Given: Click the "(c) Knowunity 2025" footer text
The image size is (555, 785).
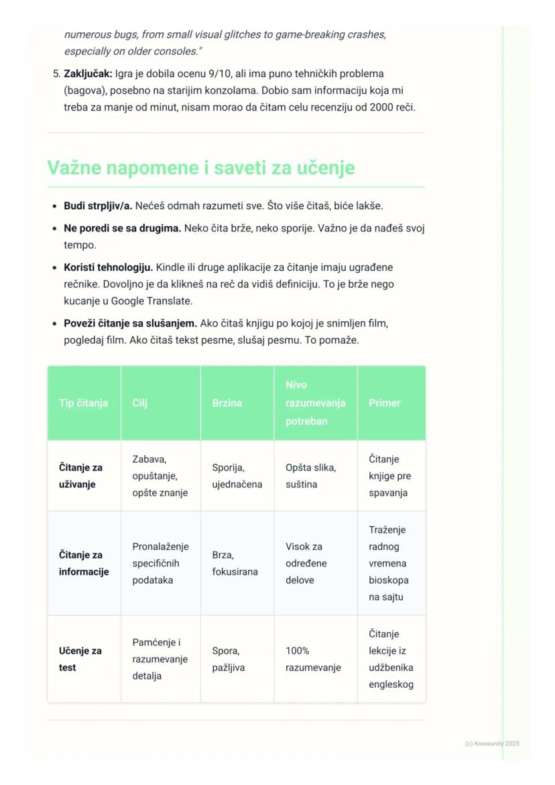Looking at the screenshot, I should point(492,743).
